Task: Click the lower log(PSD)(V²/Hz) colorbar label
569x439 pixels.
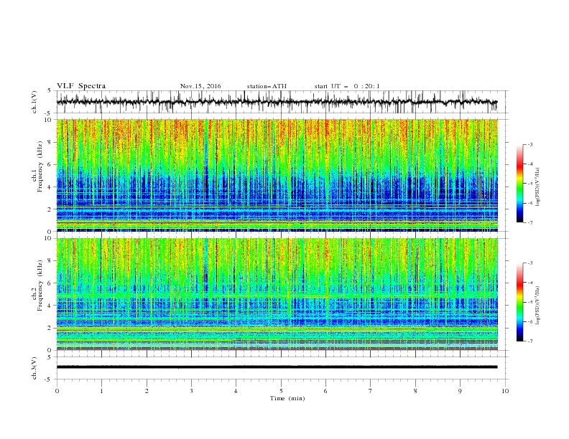Action: click(538, 306)
